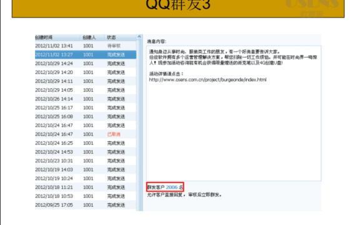The image size is (356, 225).
Task: Select the row dated 2012/10/29 14:24
Action: point(86,63)
